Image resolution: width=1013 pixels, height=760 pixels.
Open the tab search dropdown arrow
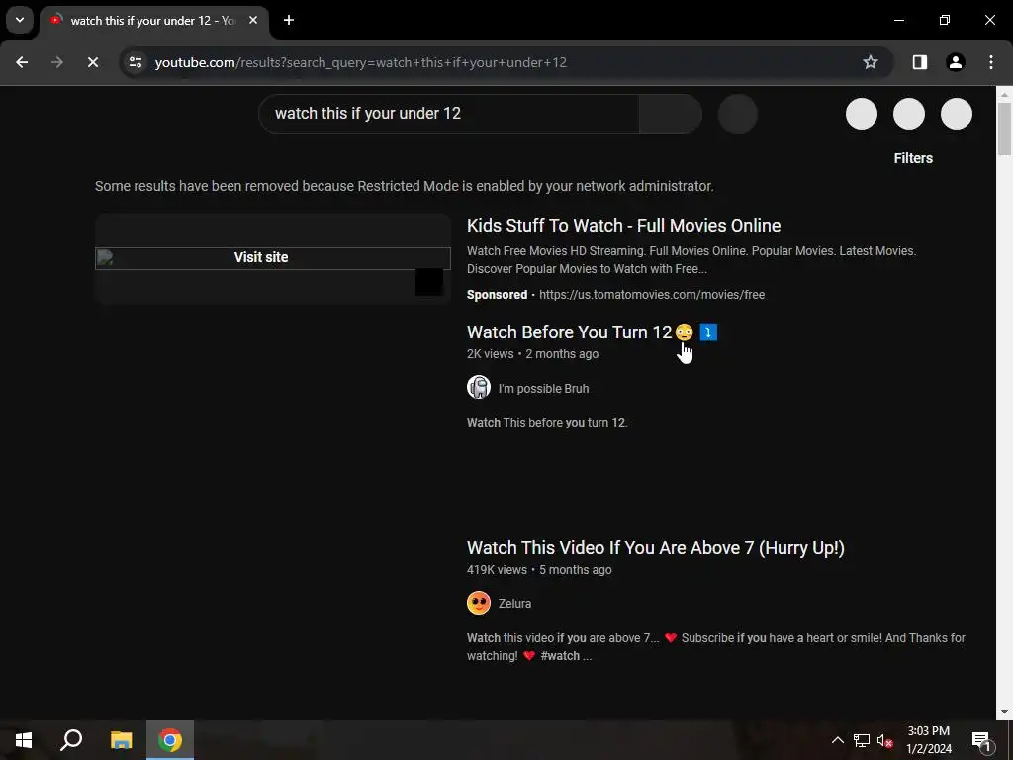[20, 20]
